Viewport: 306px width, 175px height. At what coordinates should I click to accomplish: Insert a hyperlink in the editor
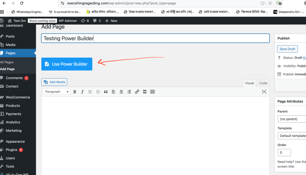[x=137, y=92]
